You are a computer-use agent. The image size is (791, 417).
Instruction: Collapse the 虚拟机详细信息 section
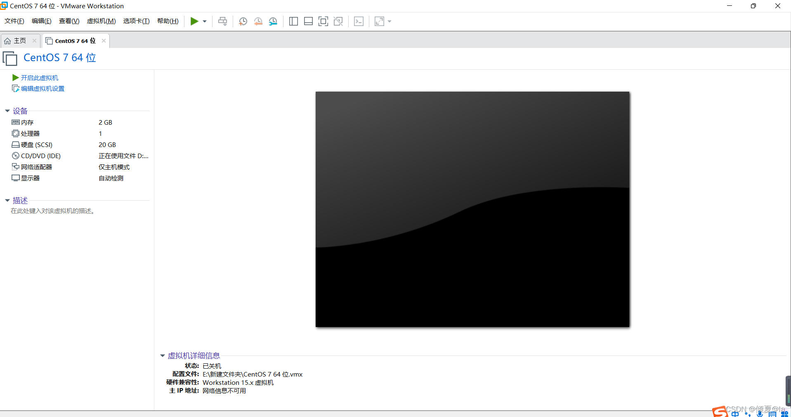163,355
